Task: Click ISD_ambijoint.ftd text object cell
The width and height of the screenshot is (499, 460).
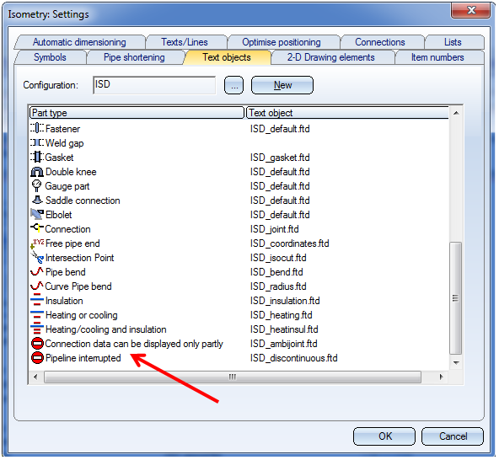Action: pyautogui.click(x=283, y=344)
